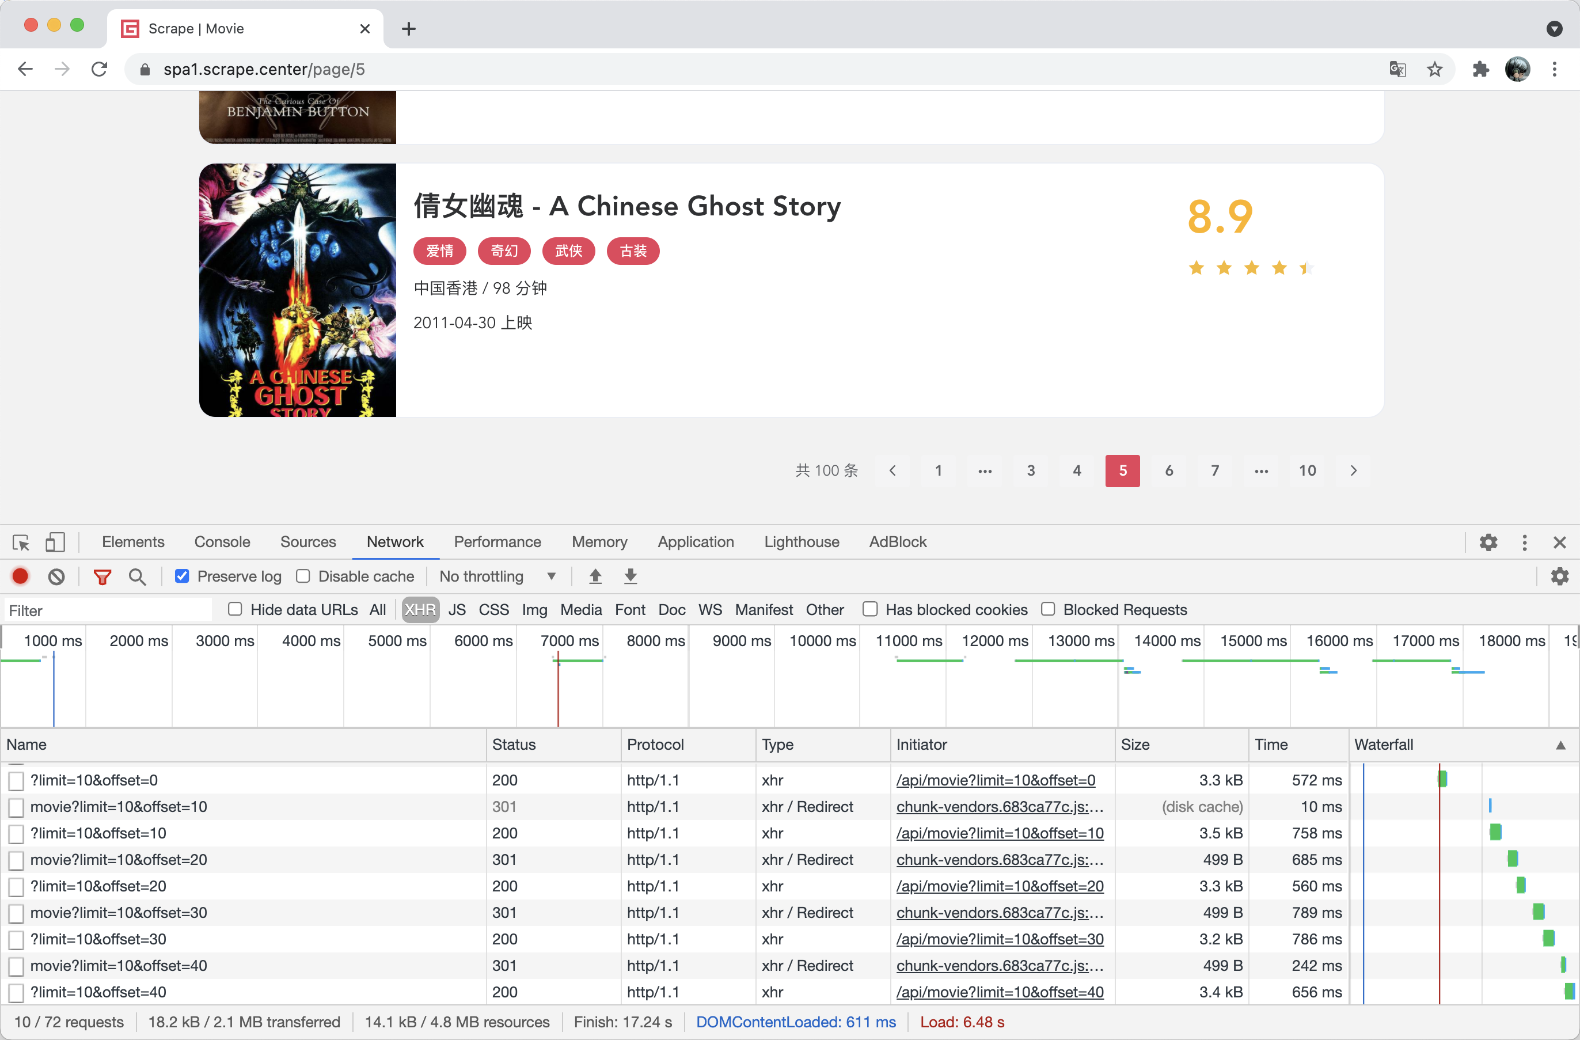View site information lock icon
1580x1040 pixels.
[x=145, y=69]
